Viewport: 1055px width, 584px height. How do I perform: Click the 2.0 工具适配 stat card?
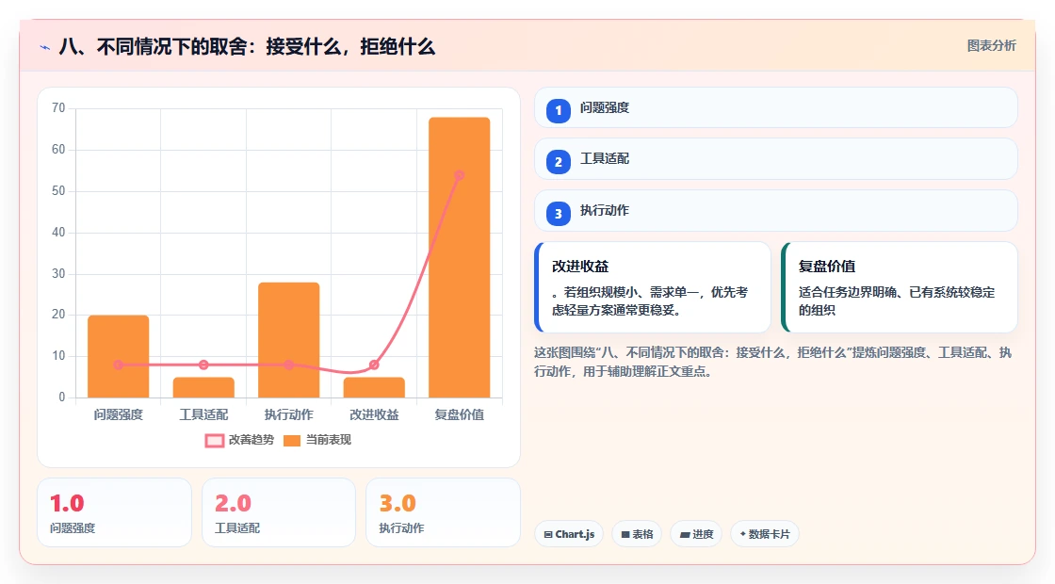[x=279, y=512]
